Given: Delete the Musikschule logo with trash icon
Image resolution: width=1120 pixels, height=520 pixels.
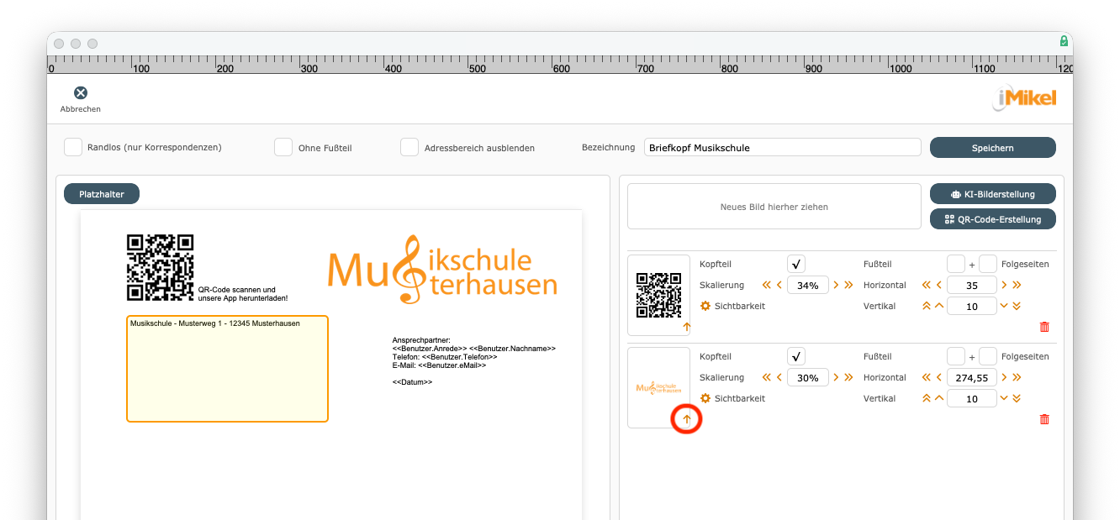Looking at the screenshot, I should click(x=1044, y=419).
